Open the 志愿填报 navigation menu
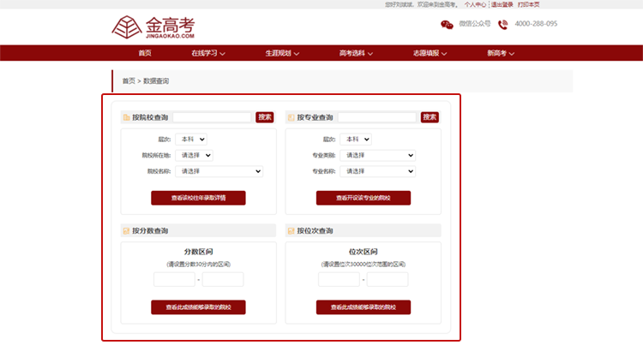This screenshot has height=351, width=643. [430, 53]
